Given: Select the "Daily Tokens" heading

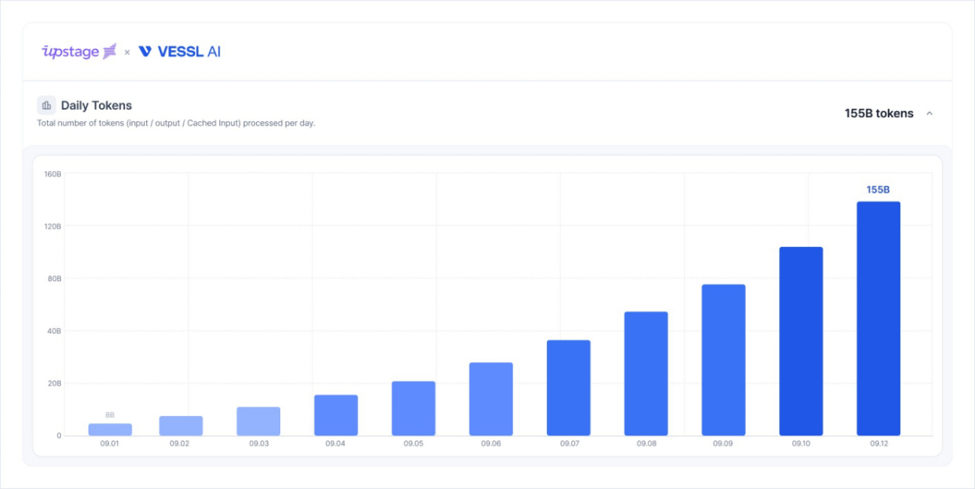Looking at the screenshot, I should click(96, 105).
